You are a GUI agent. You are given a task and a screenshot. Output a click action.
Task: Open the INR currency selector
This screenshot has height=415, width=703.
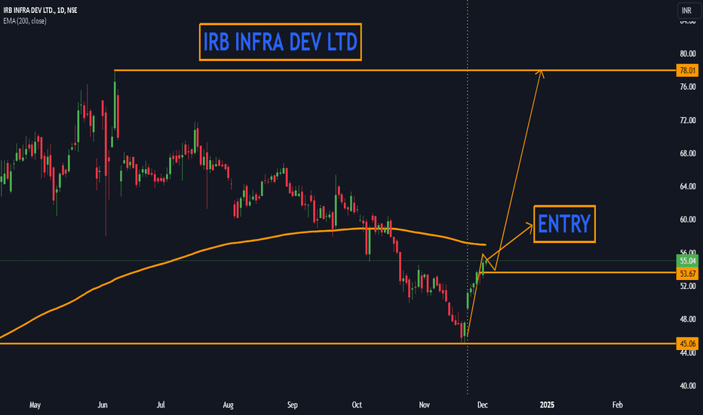[689, 11]
